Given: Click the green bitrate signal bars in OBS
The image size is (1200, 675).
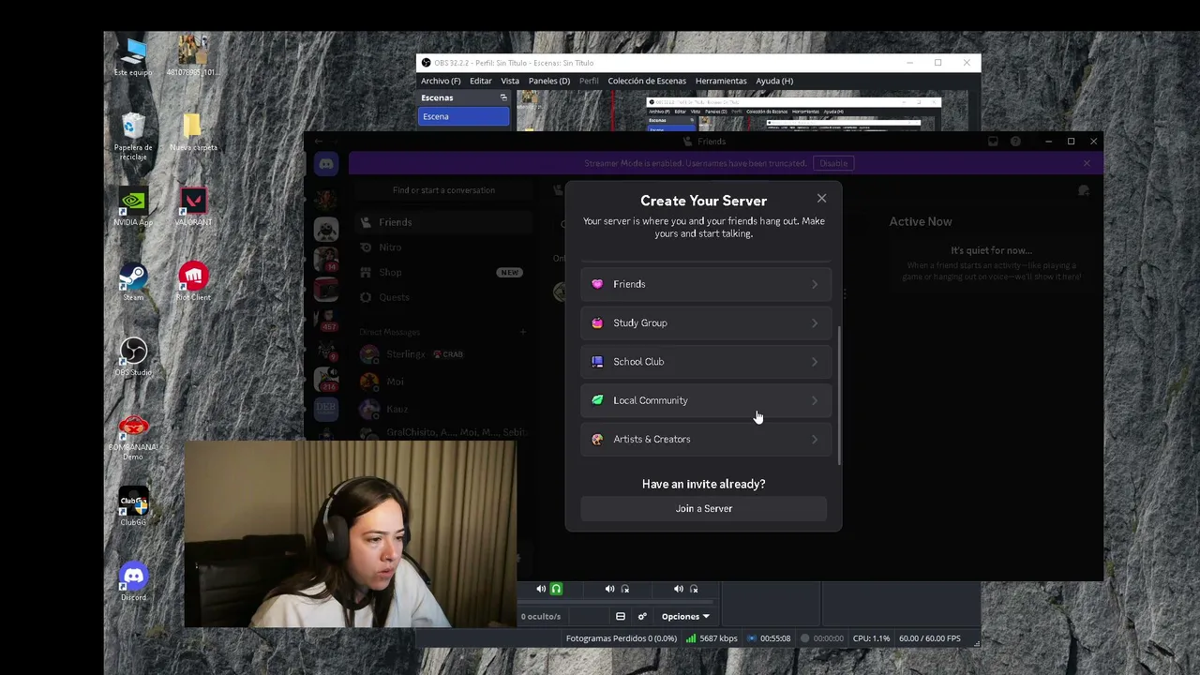Looking at the screenshot, I should [x=691, y=638].
